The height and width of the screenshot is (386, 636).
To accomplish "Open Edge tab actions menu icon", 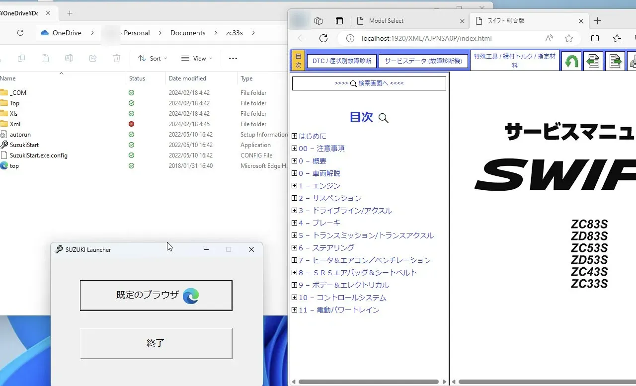I will pos(339,21).
